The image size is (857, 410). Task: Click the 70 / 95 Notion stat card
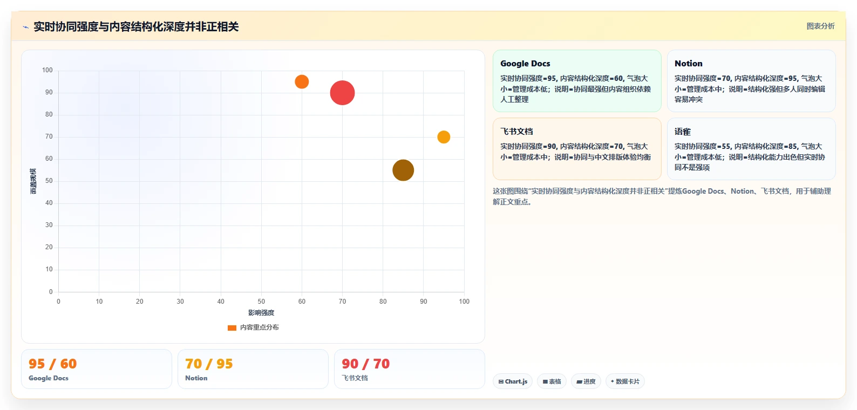(x=253, y=369)
